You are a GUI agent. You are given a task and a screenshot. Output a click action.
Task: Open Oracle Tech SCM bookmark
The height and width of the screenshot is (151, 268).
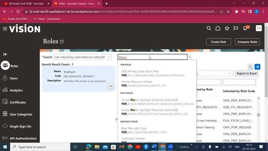click(17, 19)
